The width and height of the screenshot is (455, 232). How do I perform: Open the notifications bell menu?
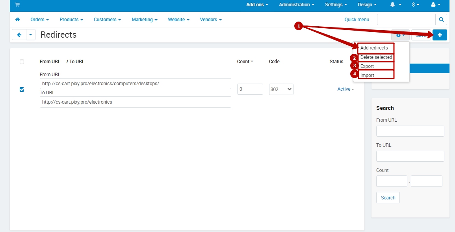396,5
